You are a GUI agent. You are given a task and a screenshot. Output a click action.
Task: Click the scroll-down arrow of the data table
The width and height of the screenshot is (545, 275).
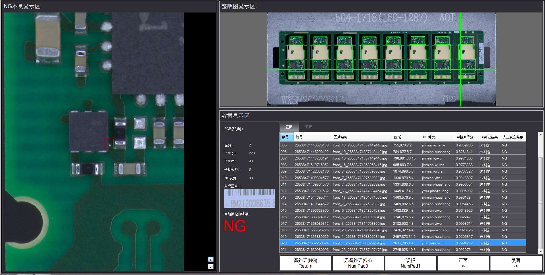point(540,251)
